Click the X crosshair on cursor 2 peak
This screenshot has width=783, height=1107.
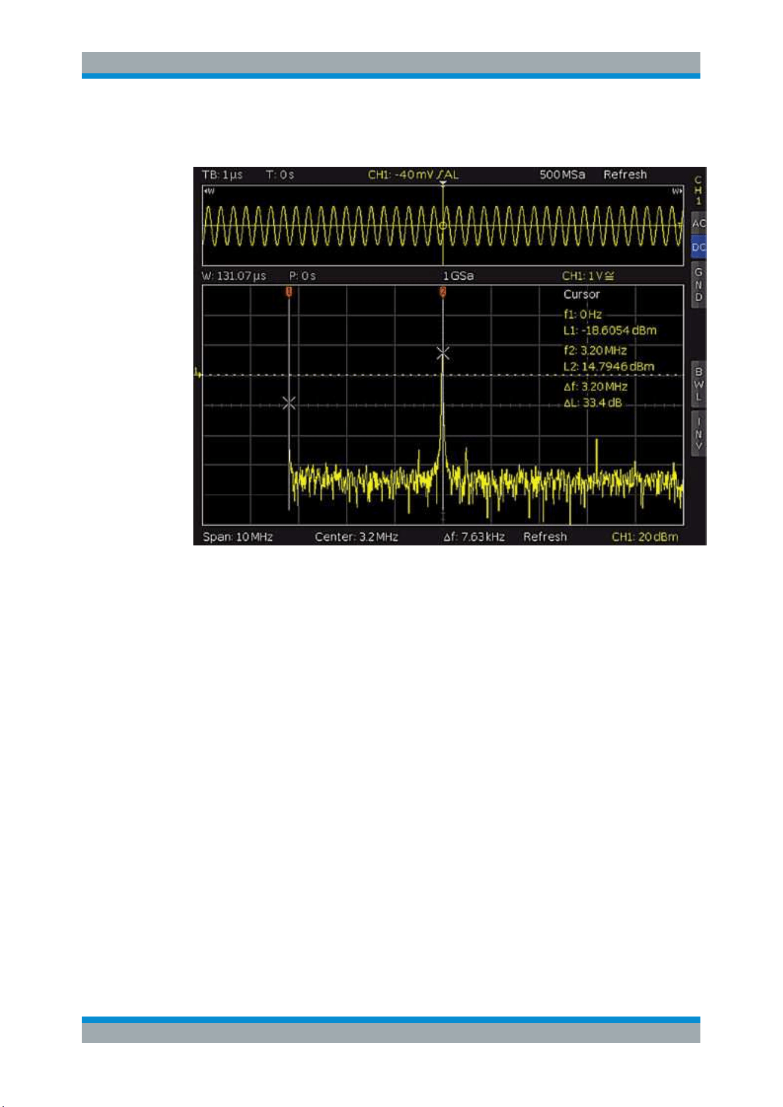tap(443, 353)
